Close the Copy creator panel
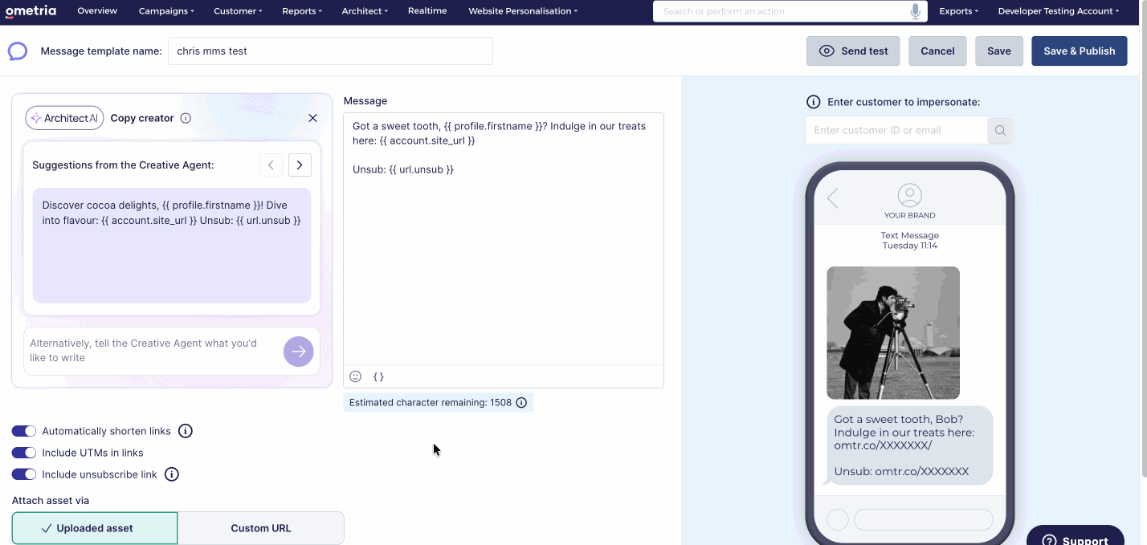This screenshot has height=545, width=1147. pos(312,118)
